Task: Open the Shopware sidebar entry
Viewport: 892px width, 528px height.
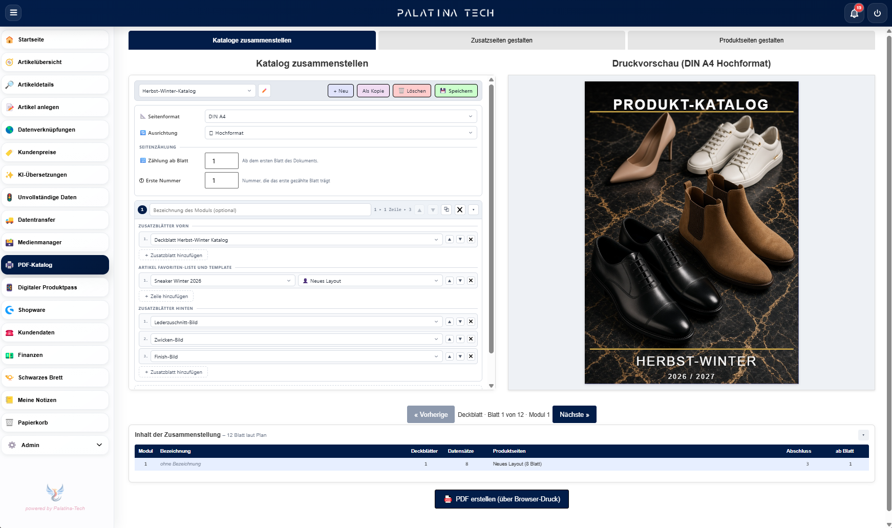Action: [x=55, y=310]
